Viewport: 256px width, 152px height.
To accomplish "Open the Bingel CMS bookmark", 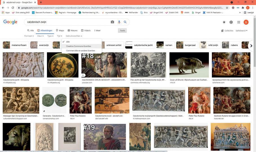I will click(x=156, y=13).
